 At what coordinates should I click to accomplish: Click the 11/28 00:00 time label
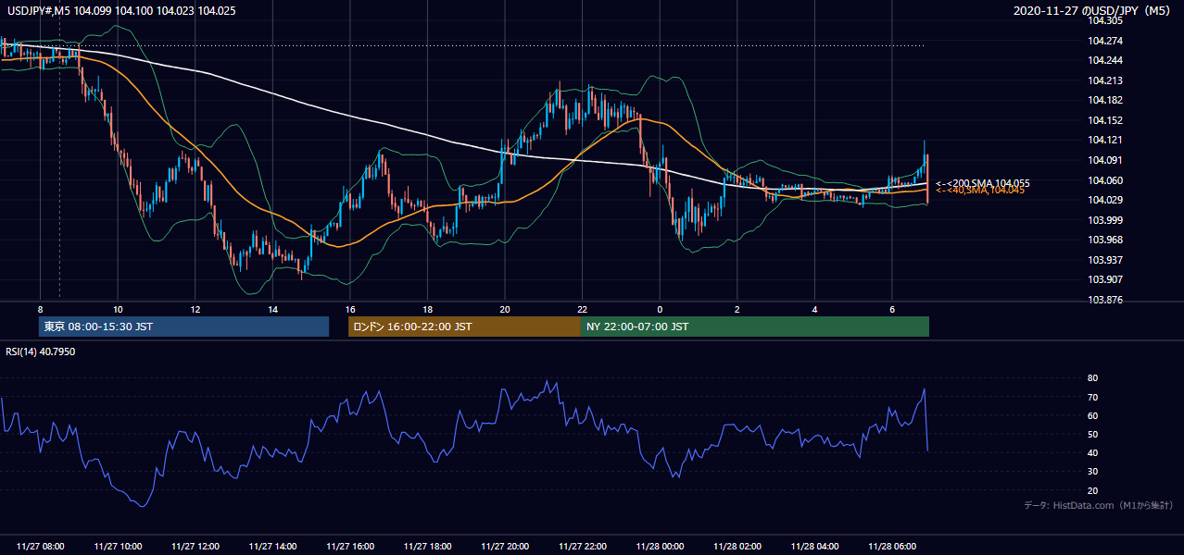[x=660, y=547]
